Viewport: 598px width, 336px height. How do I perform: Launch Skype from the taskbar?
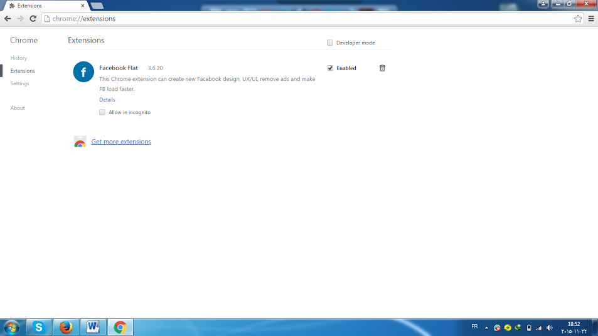pyautogui.click(x=39, y=327)
